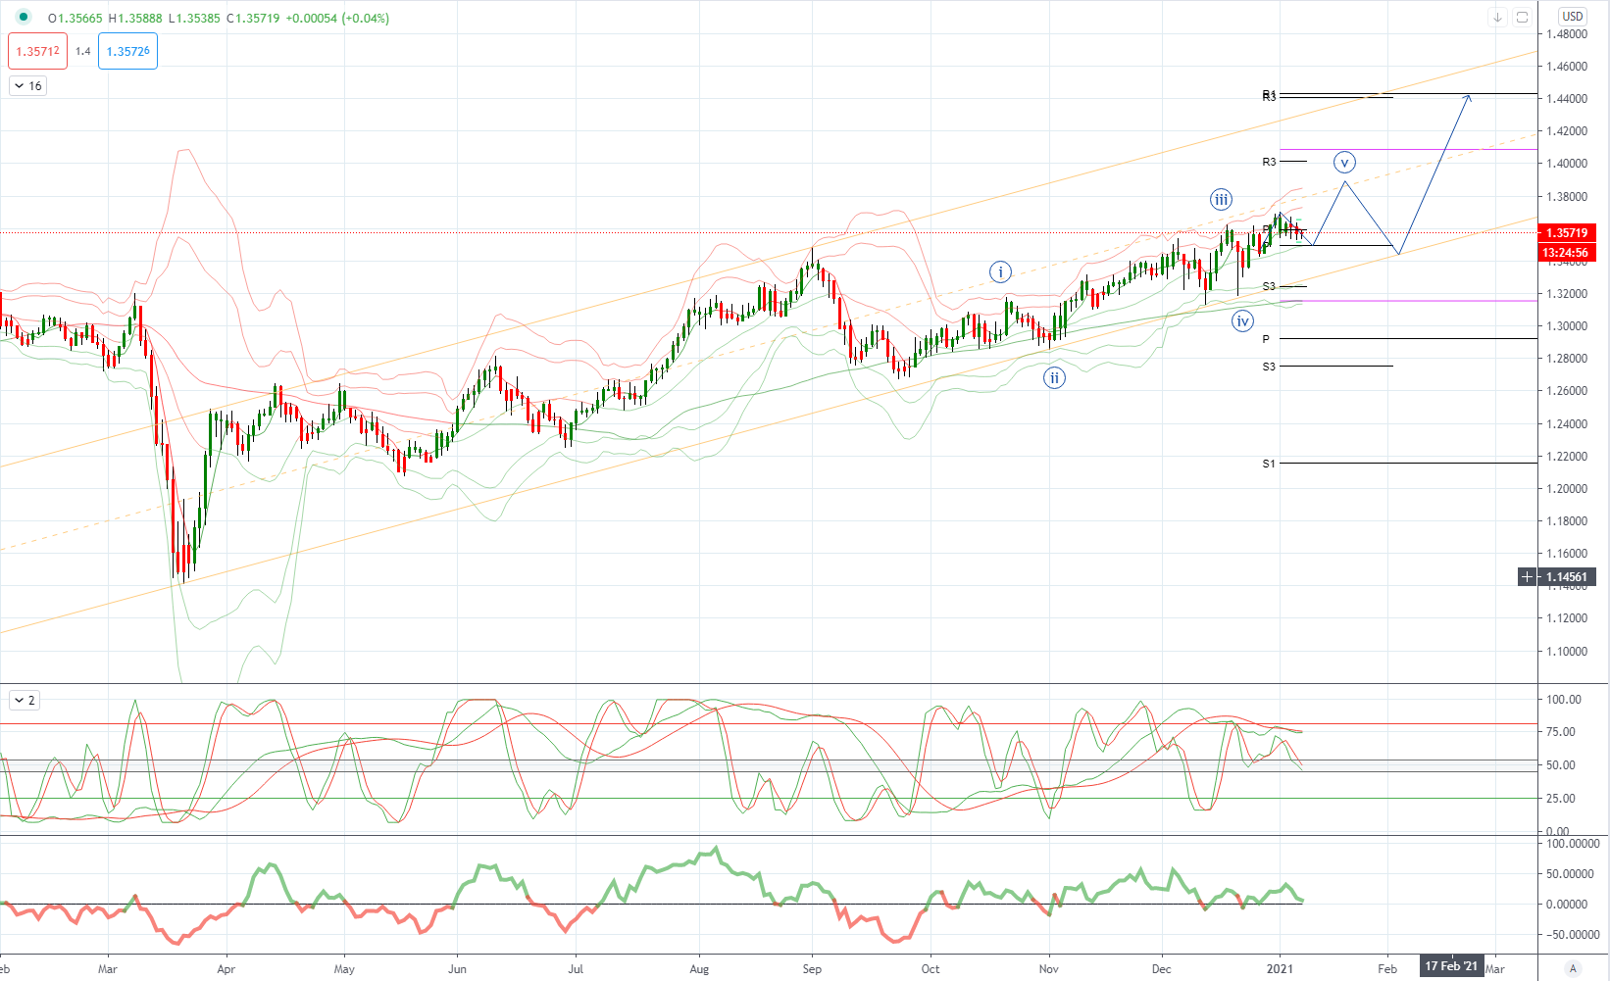This screenshot has width=1610, height=981.
Task: Click the 17 Feb '21 date marker
Action: click(1451, 966)
